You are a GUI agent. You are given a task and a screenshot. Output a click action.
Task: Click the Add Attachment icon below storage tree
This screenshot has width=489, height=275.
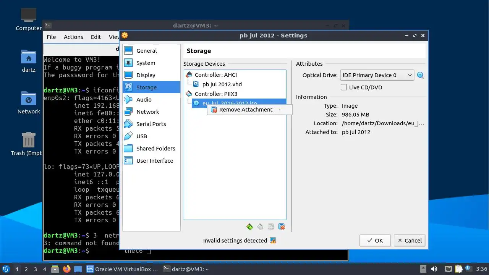pos(271,226)
